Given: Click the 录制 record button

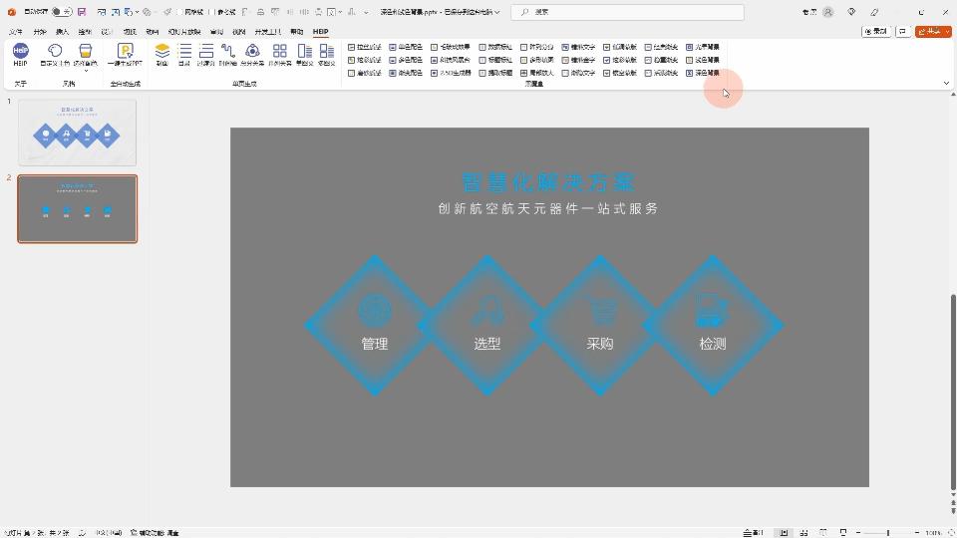Looking at the screenshot, I should click(876, 32).
